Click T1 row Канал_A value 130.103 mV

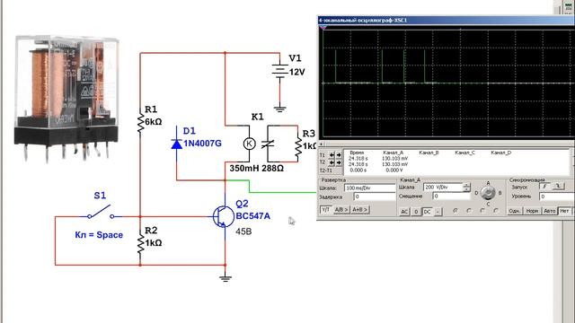coord(394,159)
